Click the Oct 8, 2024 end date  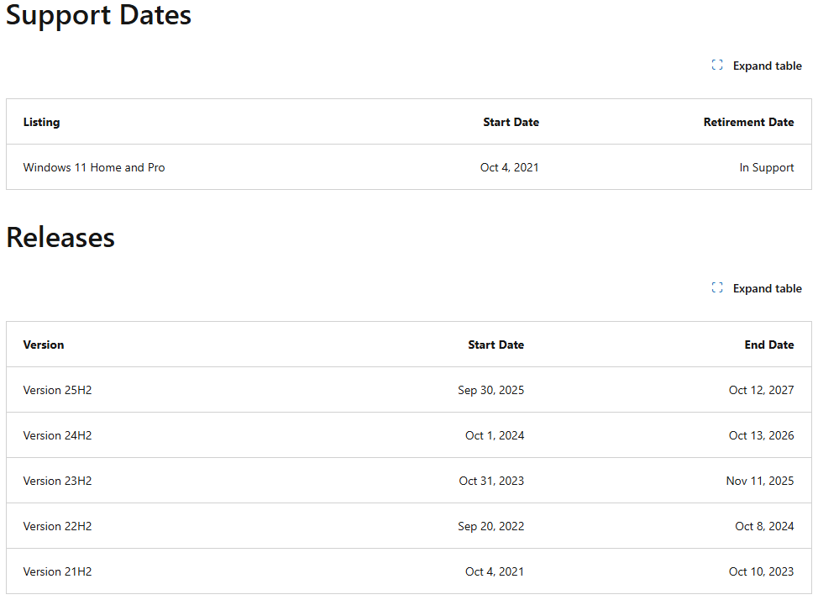tap(764, 526)
